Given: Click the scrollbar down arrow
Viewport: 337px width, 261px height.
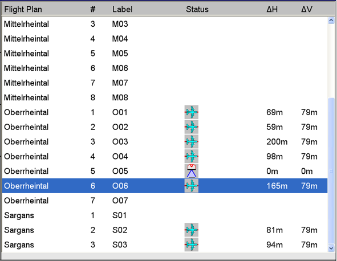Looking at the screenshot, I should 331,248.
